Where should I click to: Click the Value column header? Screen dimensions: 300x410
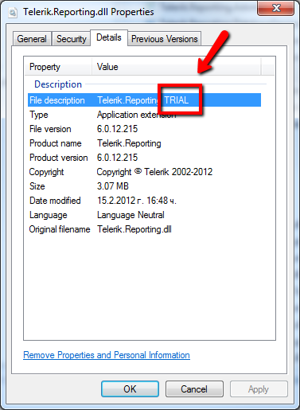[177, 67]
